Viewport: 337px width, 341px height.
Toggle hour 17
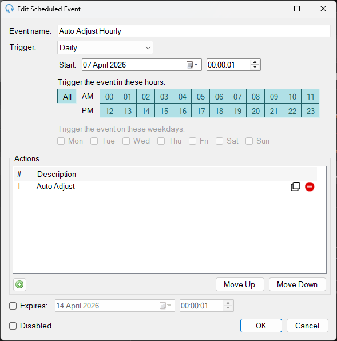(x=201, y=110)
